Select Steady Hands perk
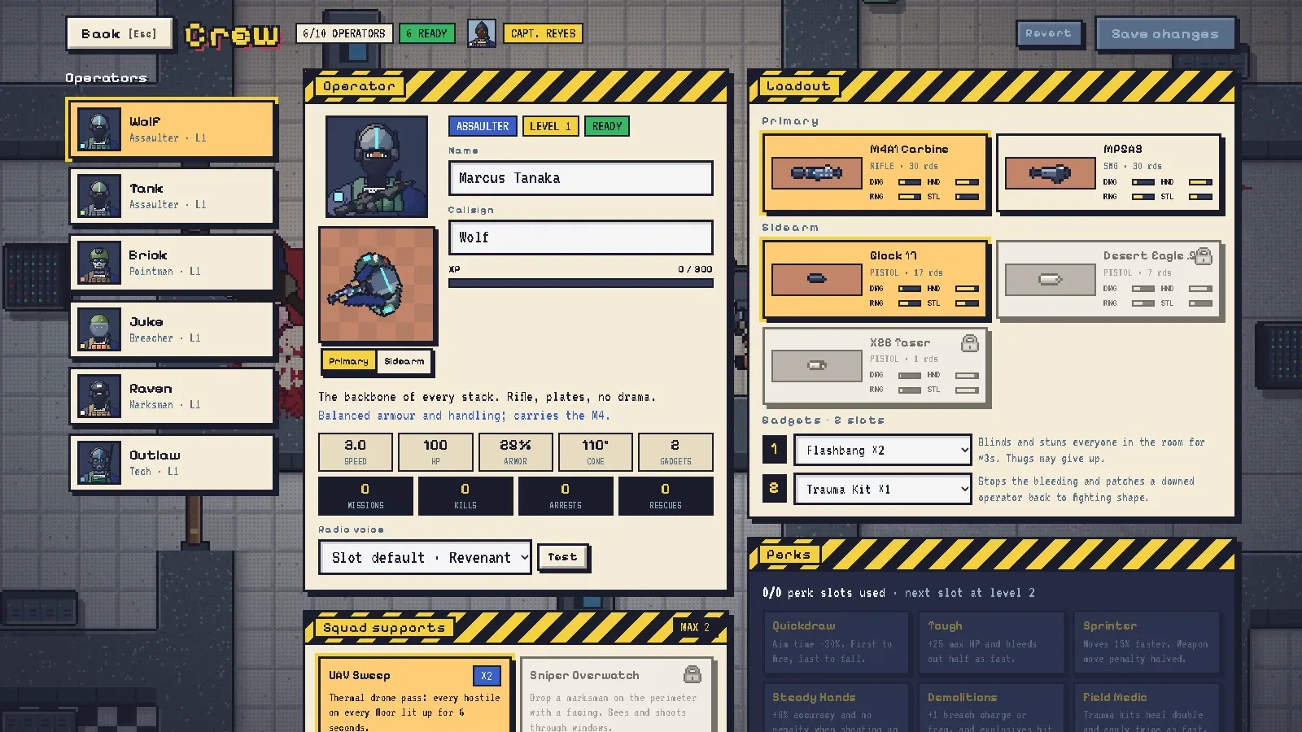Screen dimensions: 1302x732 click(836, 708)
